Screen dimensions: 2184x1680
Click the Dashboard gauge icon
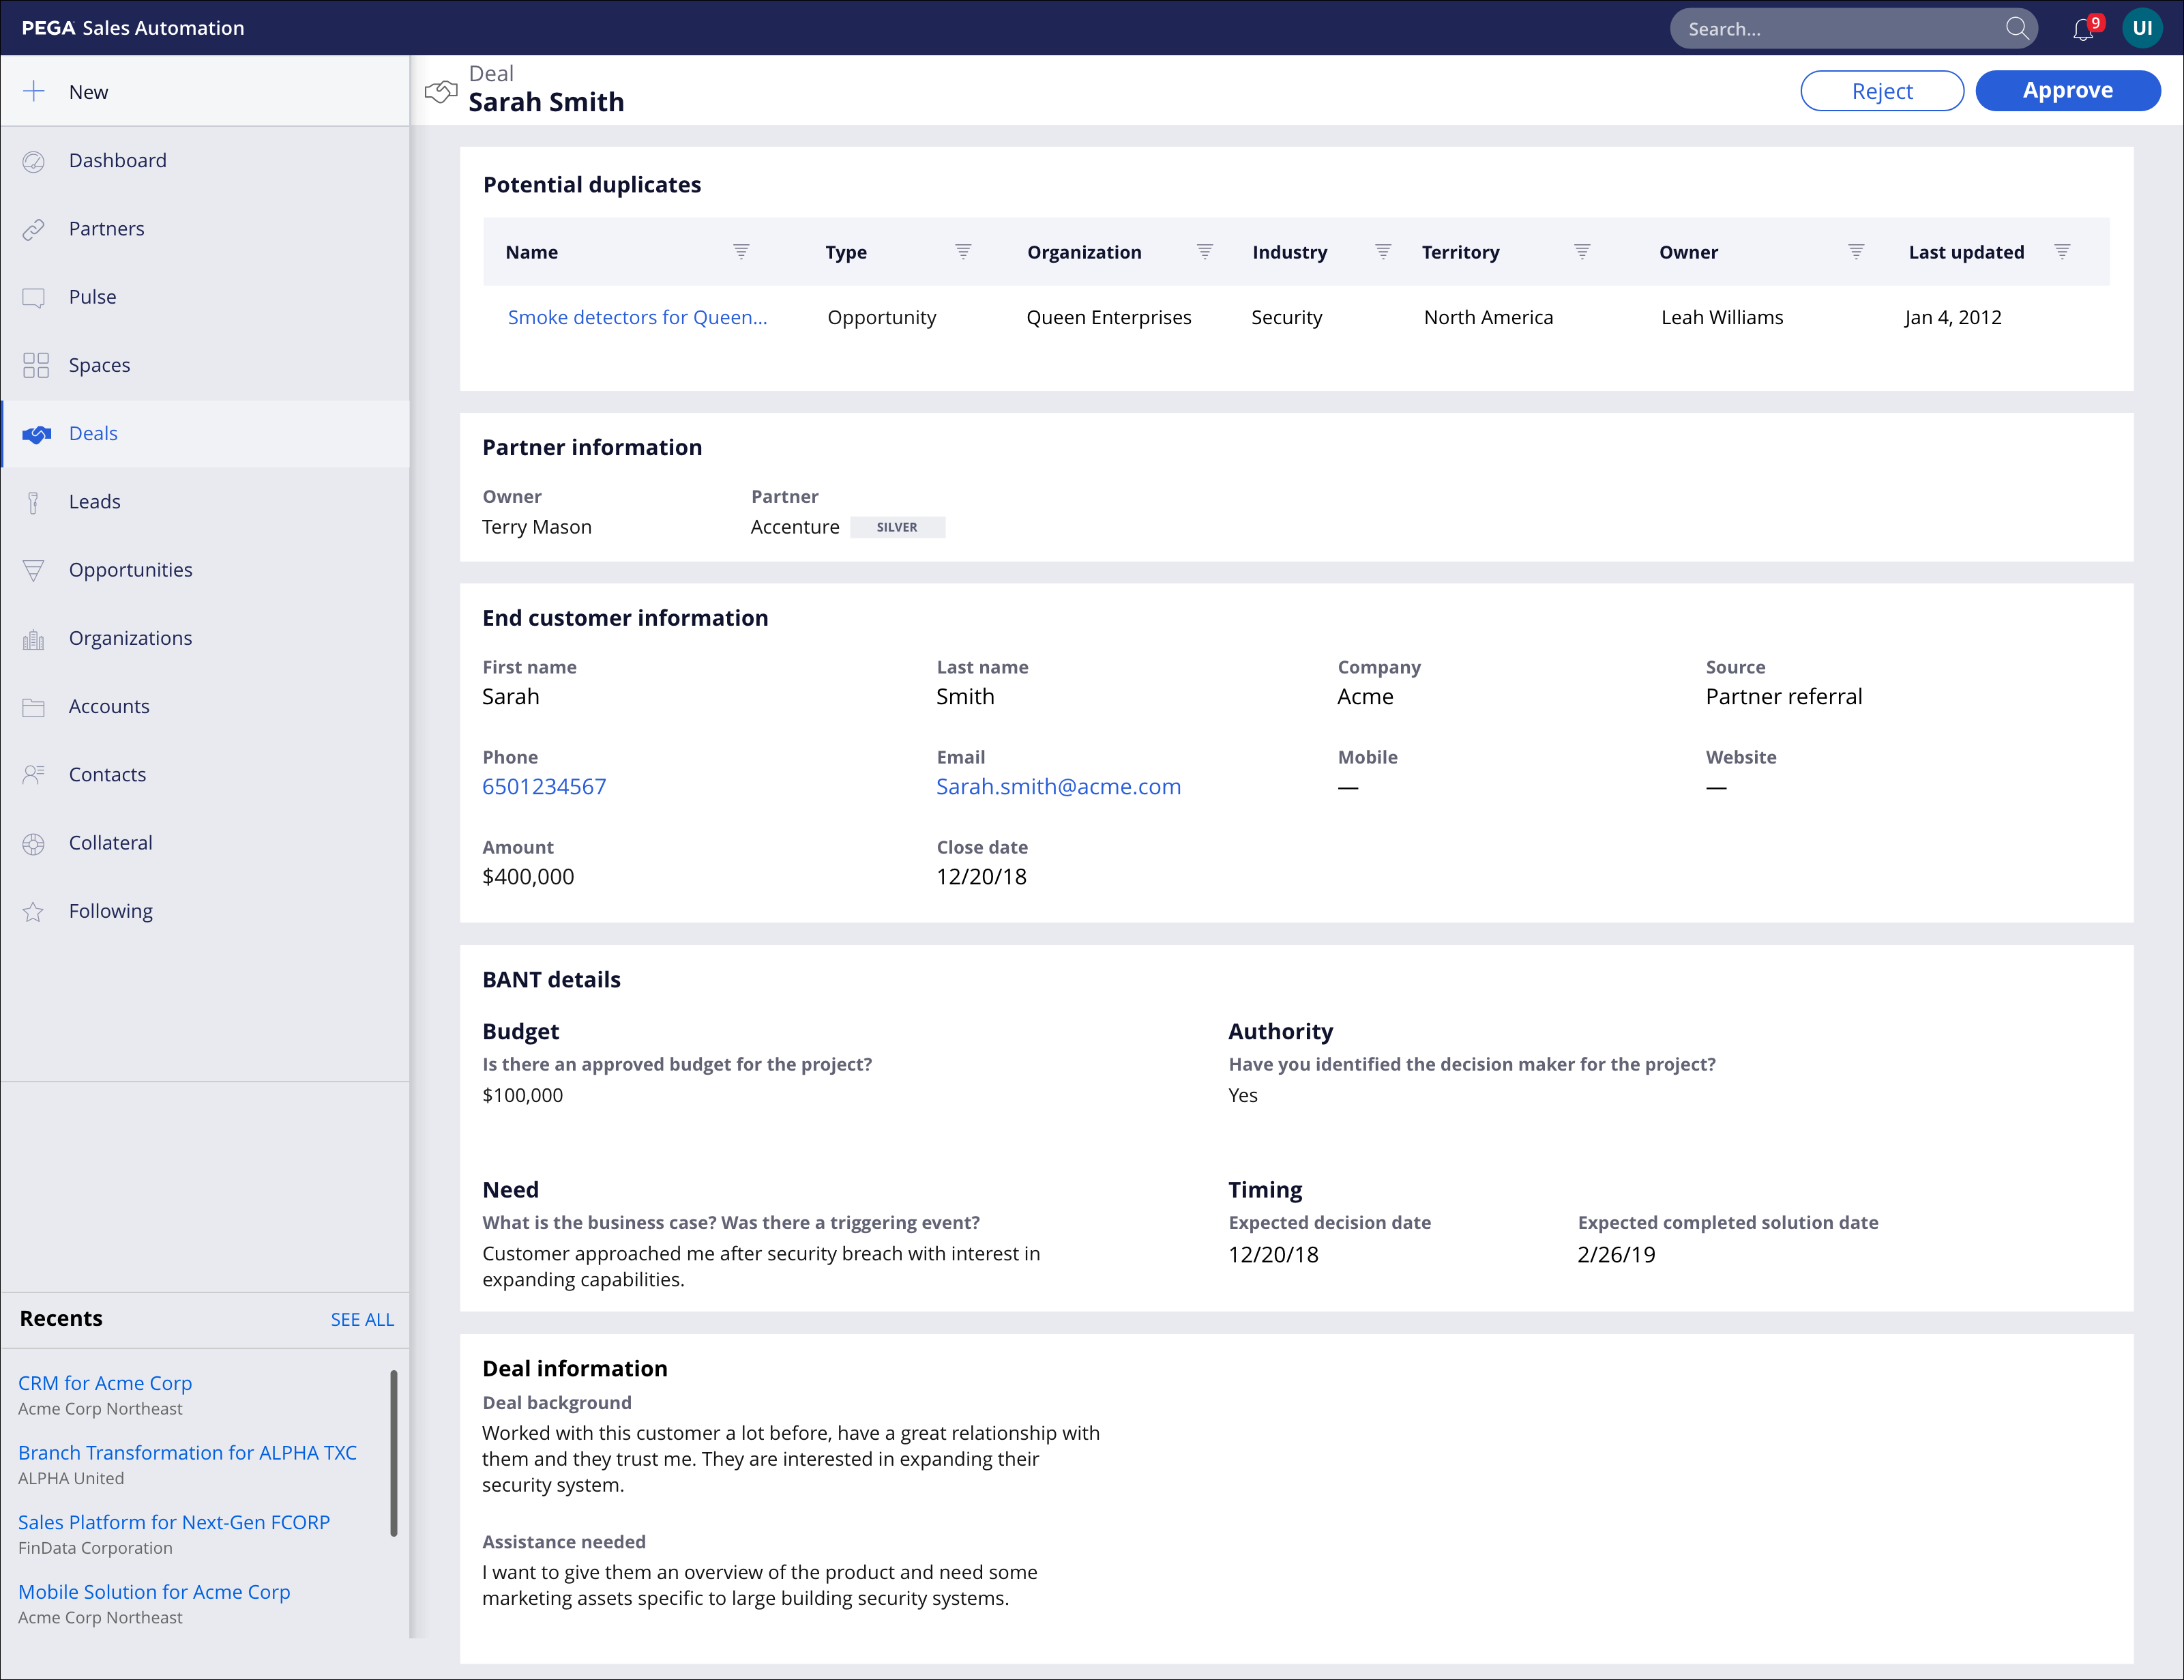coord(34,161)
